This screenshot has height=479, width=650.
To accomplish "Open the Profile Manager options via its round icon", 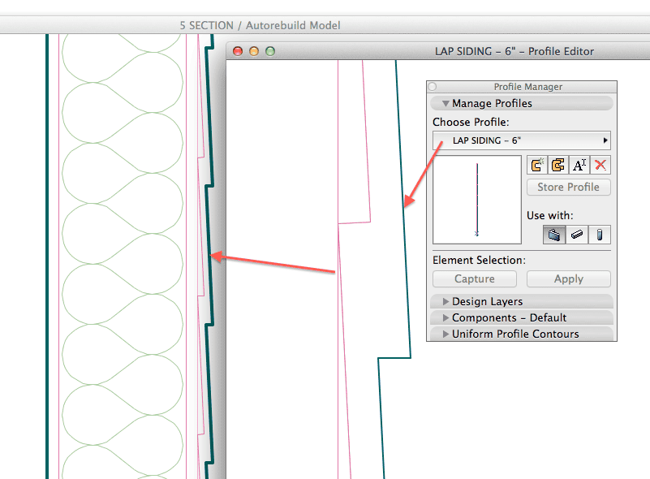I will coord(433,86).
